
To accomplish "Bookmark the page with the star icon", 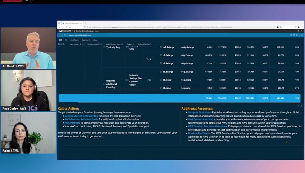I will coord(281,27).
